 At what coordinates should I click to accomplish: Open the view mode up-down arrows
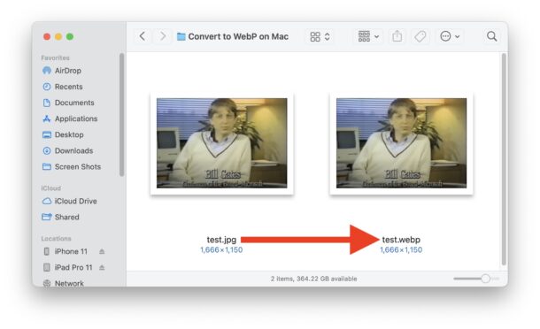328,36
